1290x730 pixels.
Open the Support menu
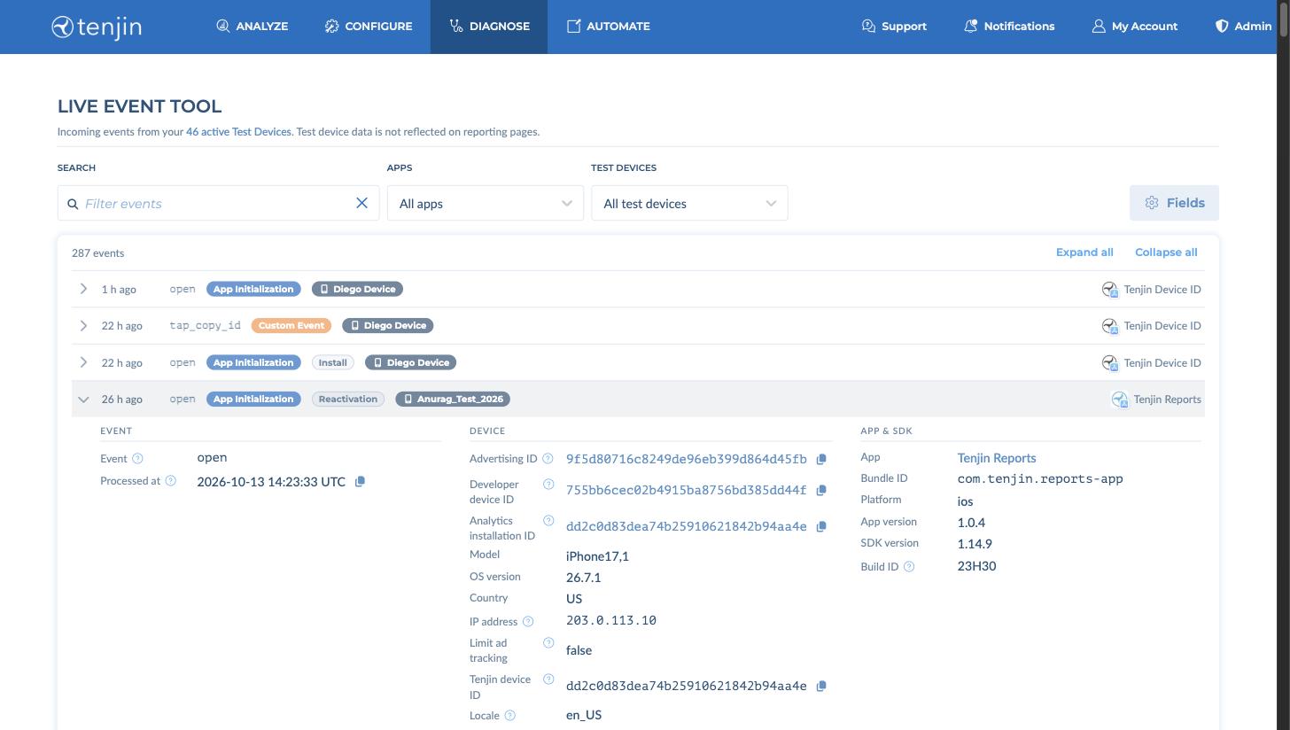click(894, 27)
